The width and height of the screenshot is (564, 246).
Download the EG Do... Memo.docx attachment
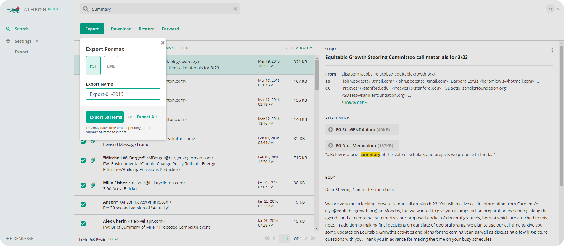click(x=330, y=146)
